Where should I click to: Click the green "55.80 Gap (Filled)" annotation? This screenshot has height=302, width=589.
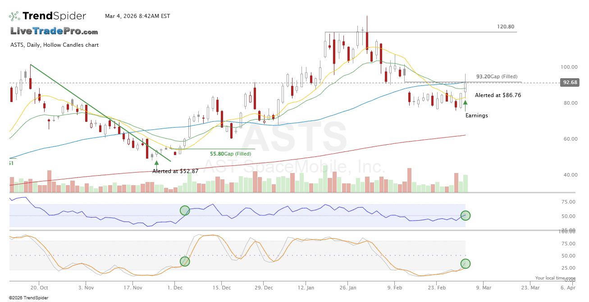pyautogui.click(x=230, y=154)
